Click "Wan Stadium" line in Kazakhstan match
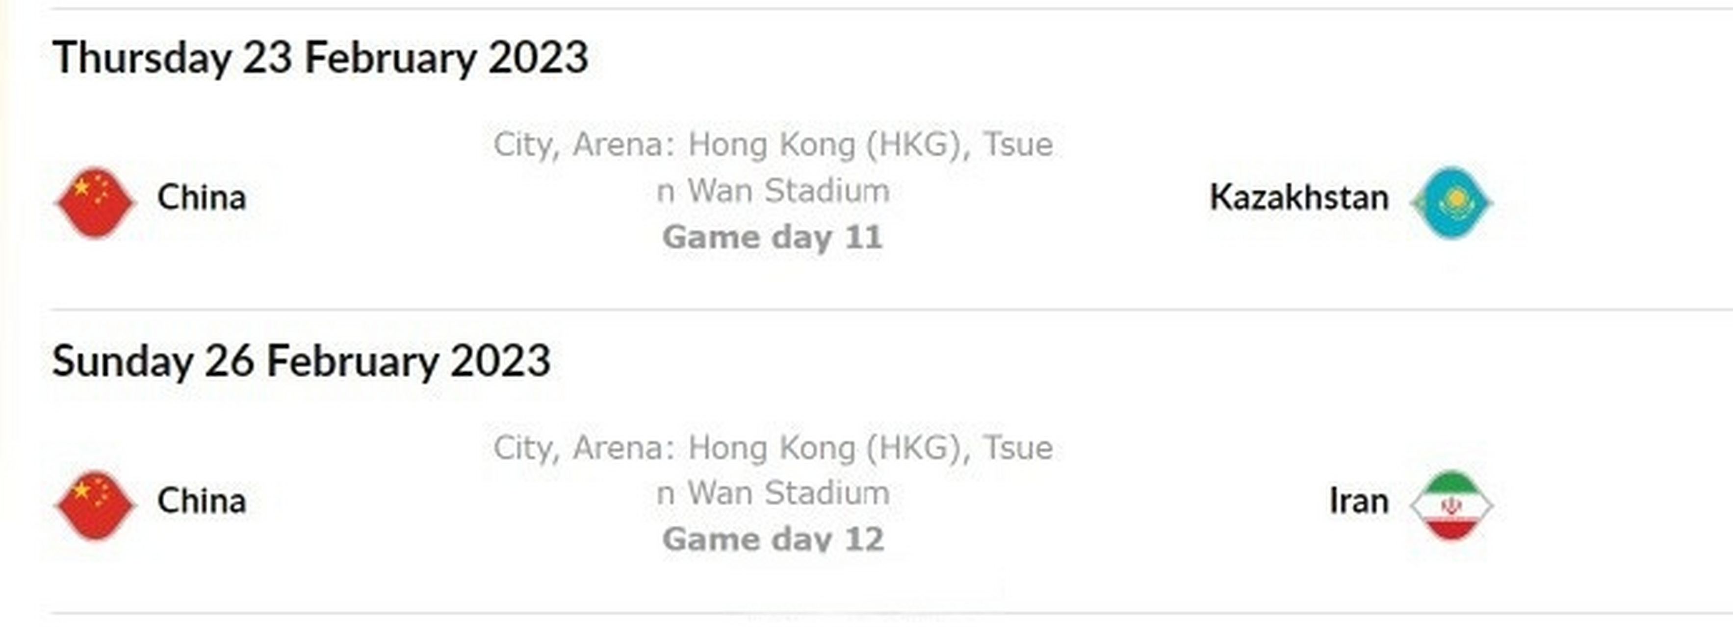The width and height of the screenshot is (1733, 627). [787, 191]
